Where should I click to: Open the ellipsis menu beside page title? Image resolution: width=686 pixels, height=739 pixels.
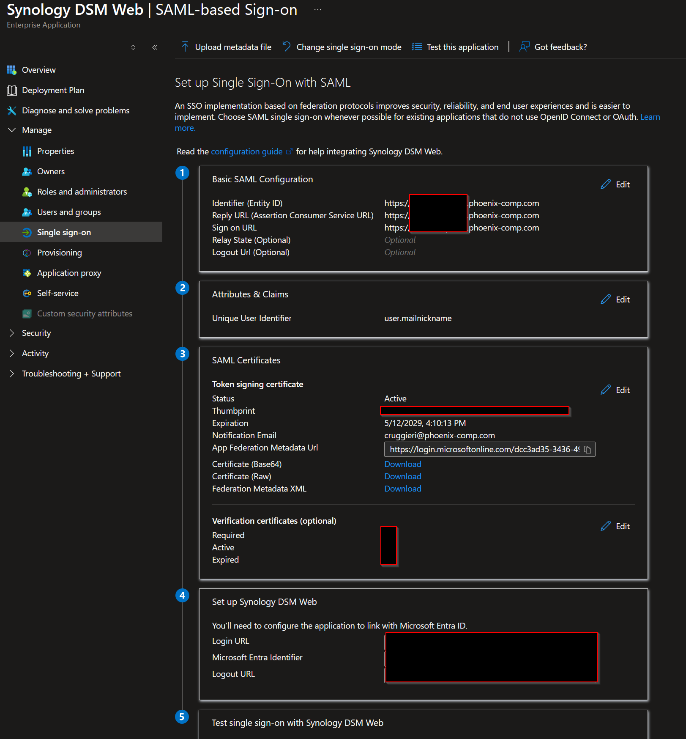(x=318, y=10)
